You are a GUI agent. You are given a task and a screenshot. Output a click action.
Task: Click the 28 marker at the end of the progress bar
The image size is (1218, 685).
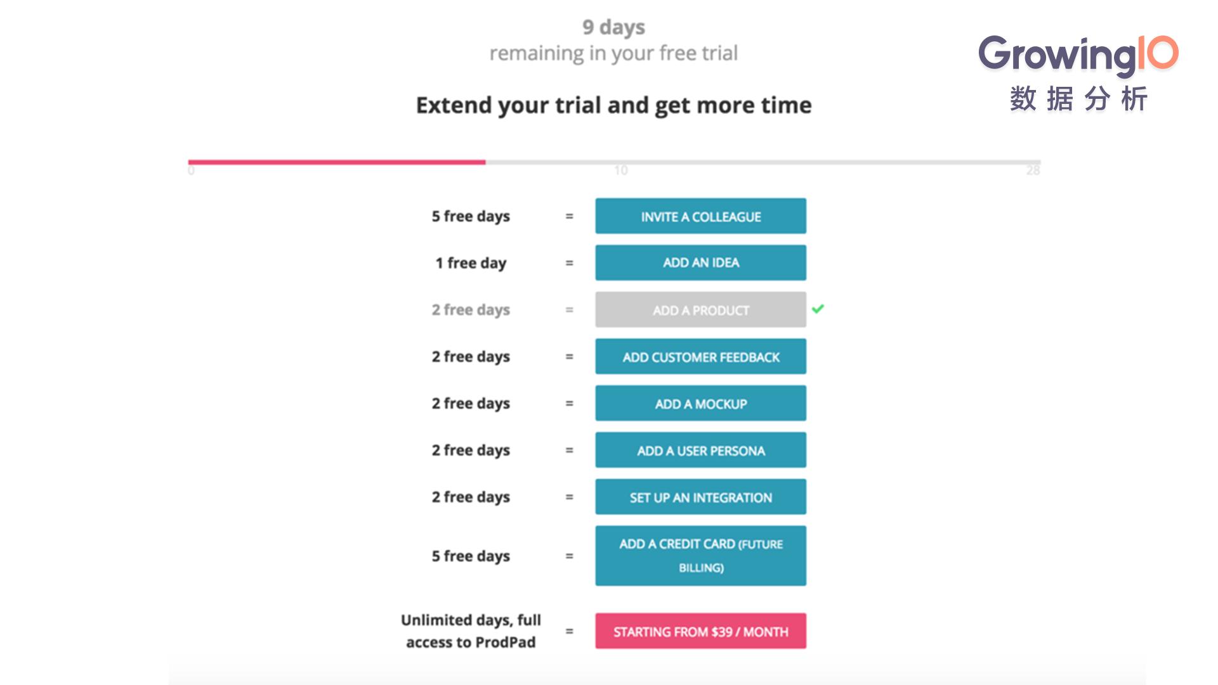tap(1033, 170)
